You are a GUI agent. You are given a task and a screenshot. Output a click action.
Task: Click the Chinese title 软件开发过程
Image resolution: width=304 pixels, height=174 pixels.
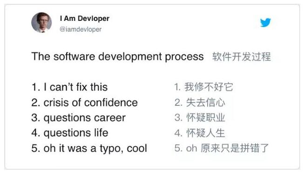pyautogui.click(x=241, y=57)
